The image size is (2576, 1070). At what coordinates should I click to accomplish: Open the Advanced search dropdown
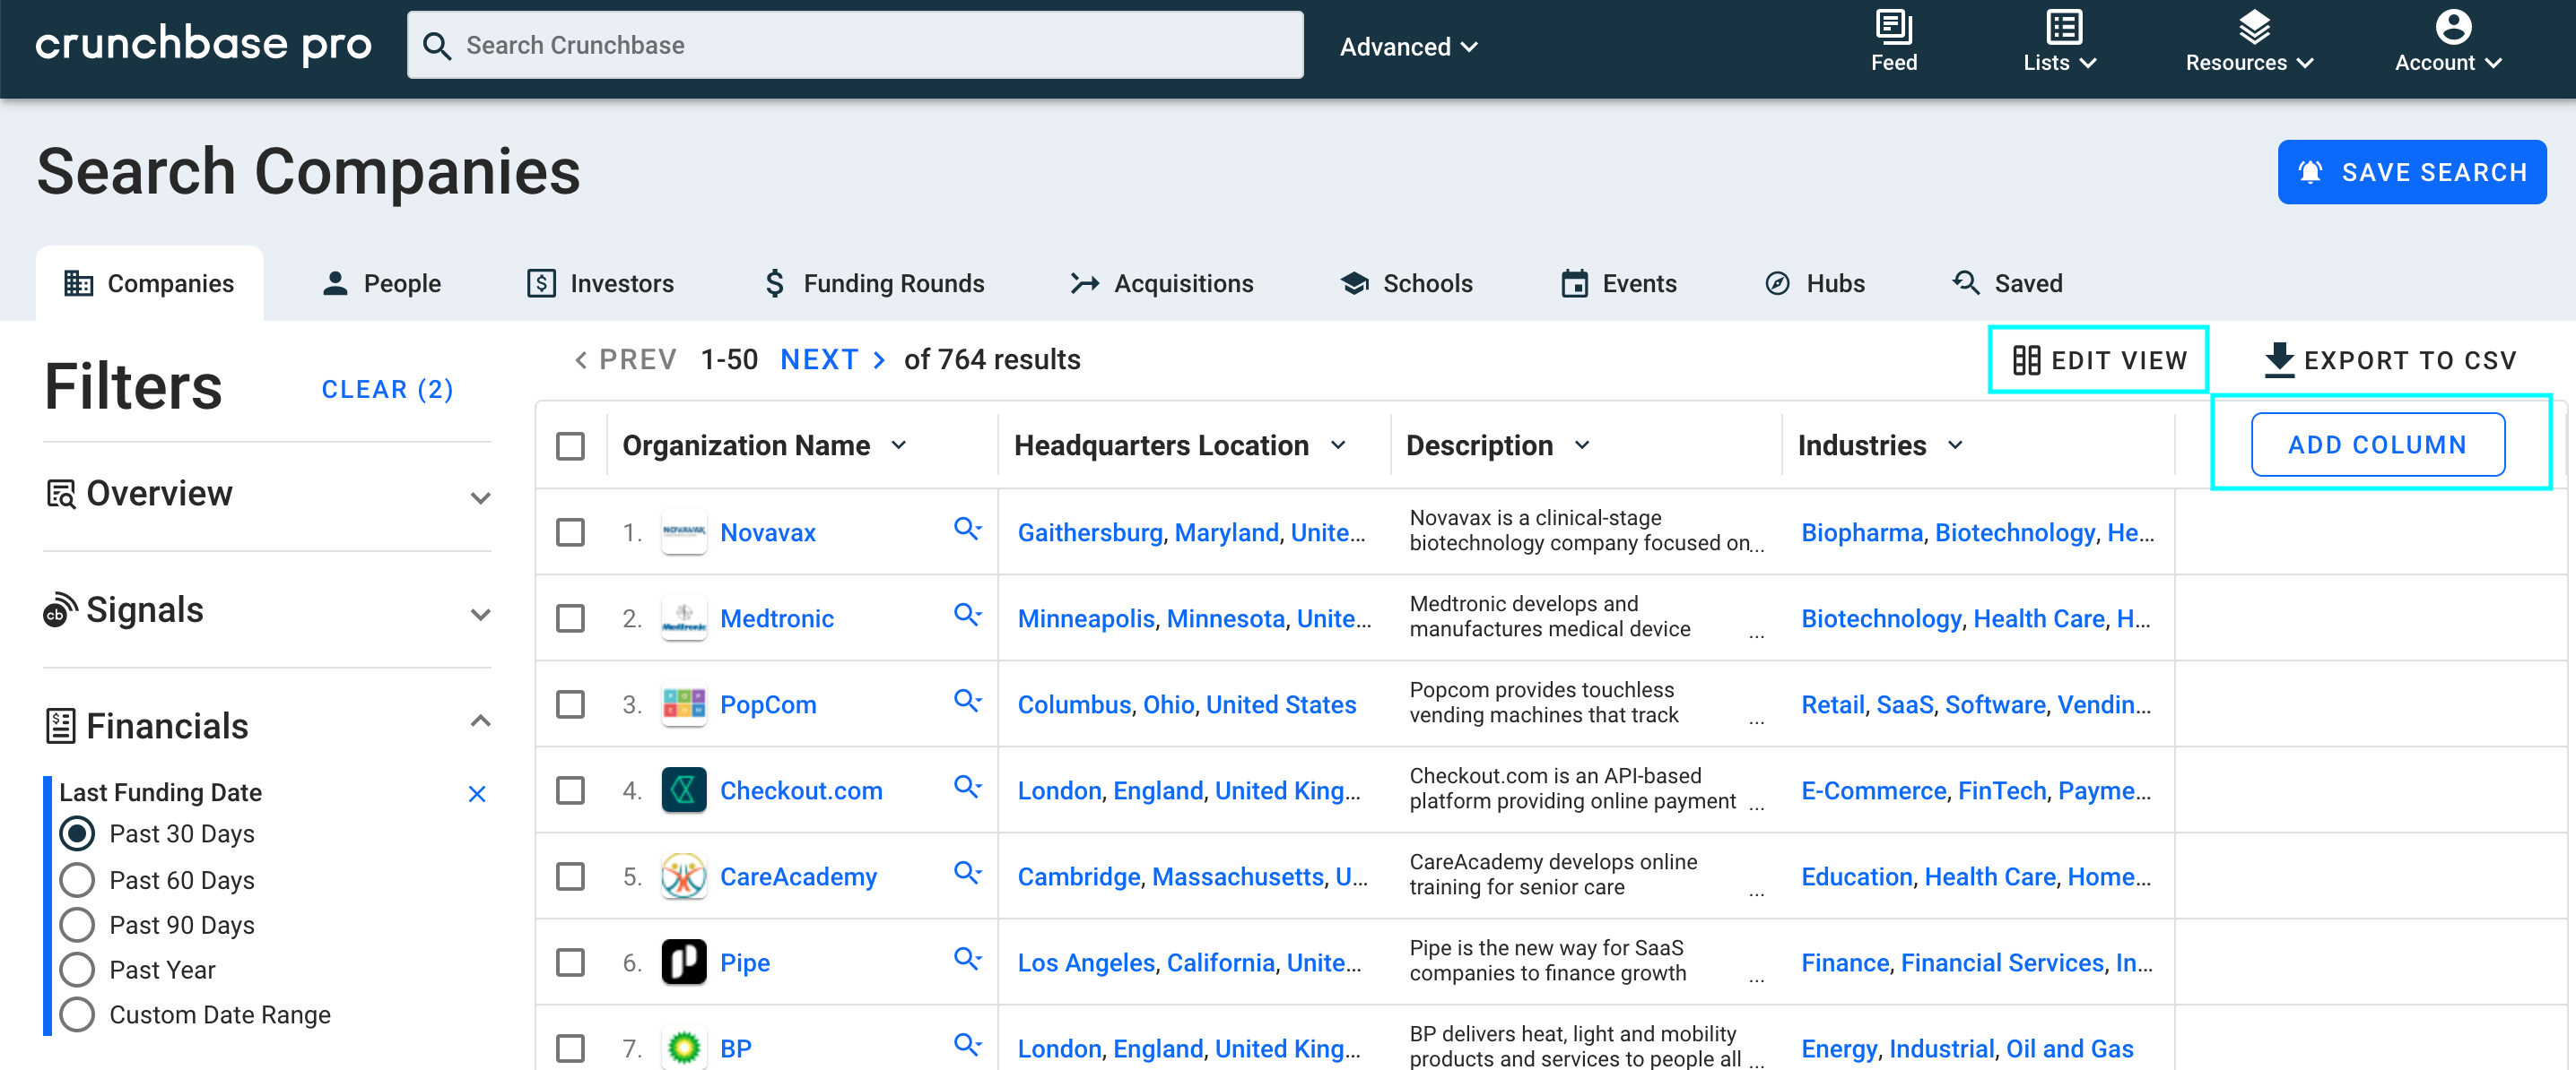point(1408,47)
